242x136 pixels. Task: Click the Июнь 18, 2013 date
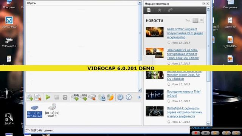pos(181,43)
